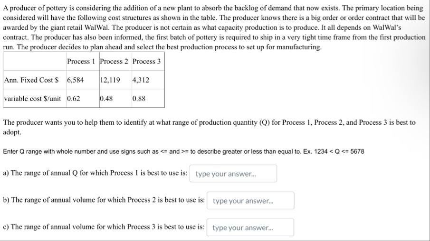This screenshot has width=430, height=241.
Task: Click the 6,584 fixed cost cell
Action: [x=83, y=80]
